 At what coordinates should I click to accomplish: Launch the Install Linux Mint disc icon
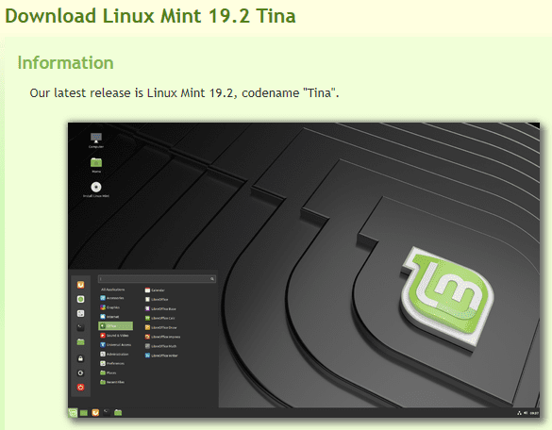96,190
